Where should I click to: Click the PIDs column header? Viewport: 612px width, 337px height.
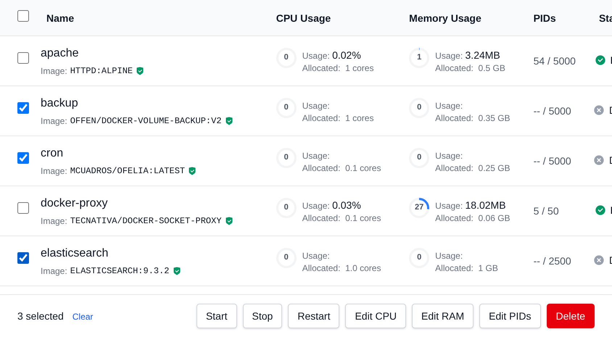[545, 18]
